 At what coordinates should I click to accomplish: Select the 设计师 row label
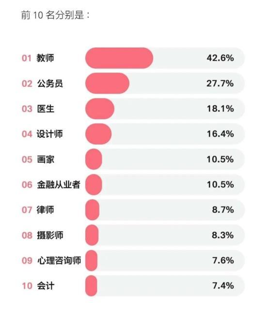(x=50, y=134)
